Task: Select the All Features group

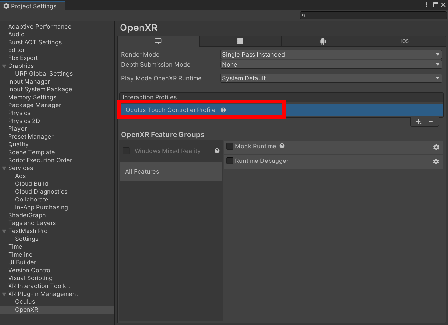Action: pyautogui.click(x=171, y=171)
